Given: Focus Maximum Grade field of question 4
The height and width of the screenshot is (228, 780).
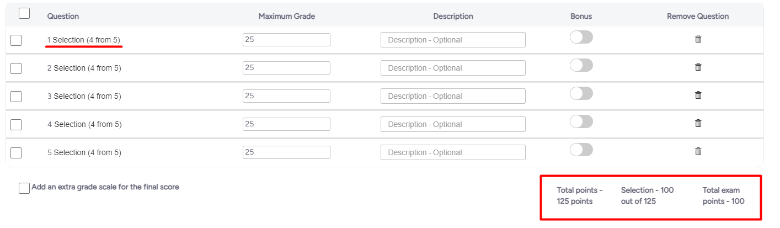Looking at the screenshot, I should (286, 124).
